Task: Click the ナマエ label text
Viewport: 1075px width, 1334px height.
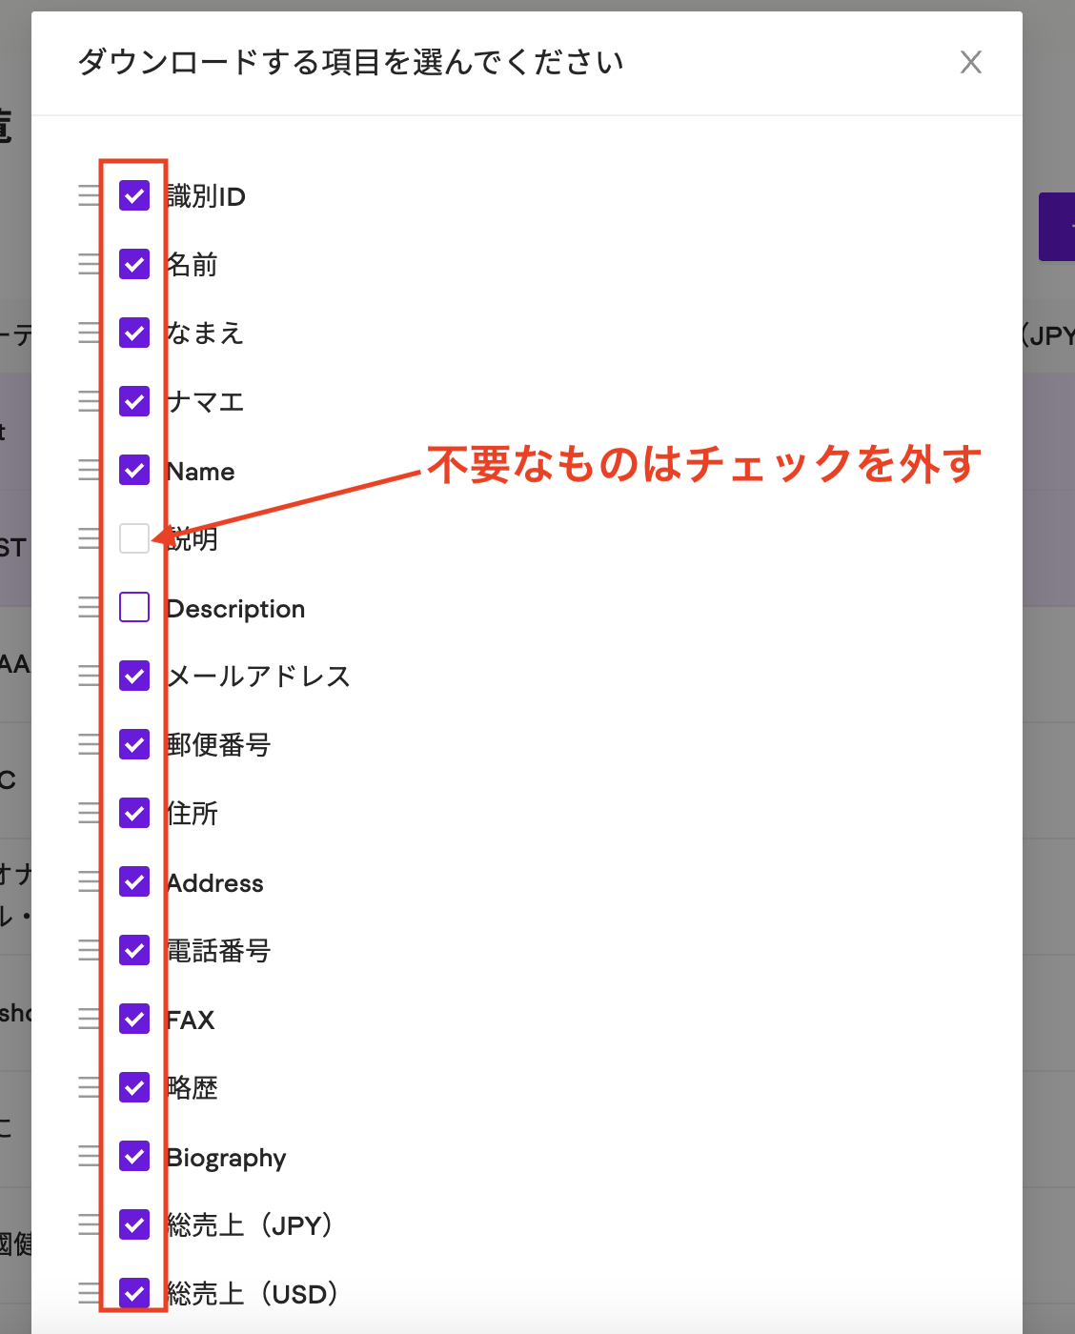Action: 205,402
